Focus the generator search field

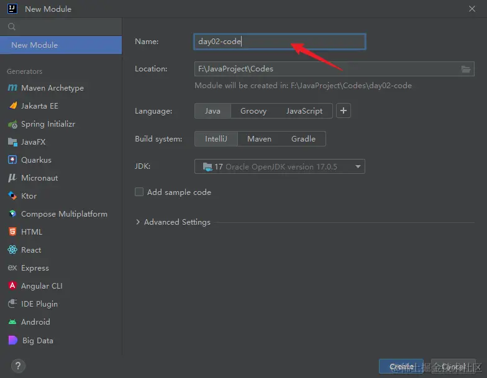(61, 27)
